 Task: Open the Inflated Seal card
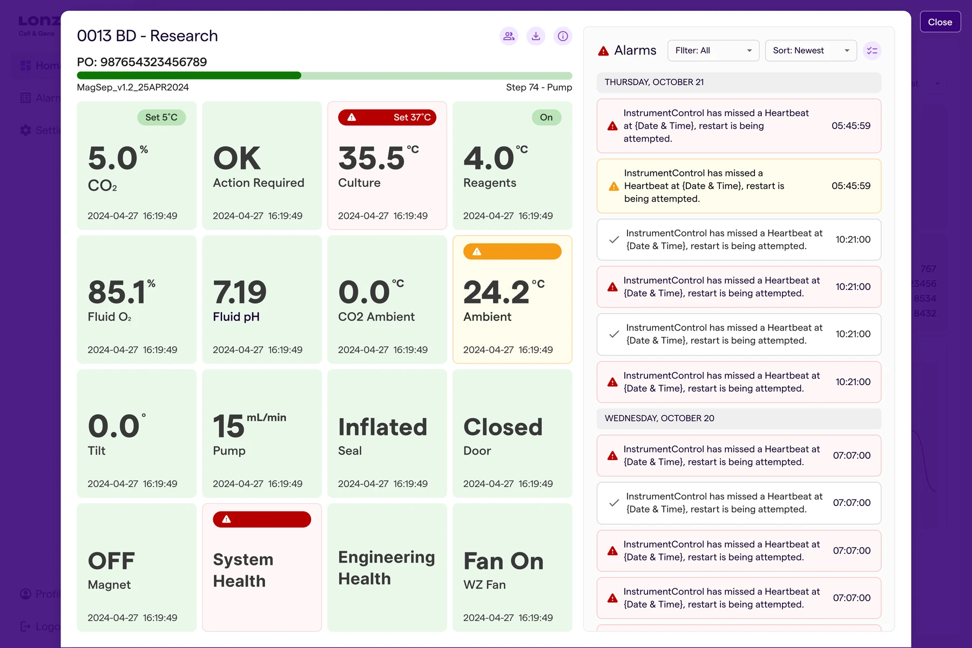click(387, 433)
